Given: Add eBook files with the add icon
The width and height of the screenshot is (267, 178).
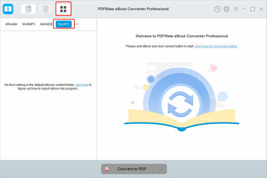Looking at the screenshot, I should pos(28,9).
